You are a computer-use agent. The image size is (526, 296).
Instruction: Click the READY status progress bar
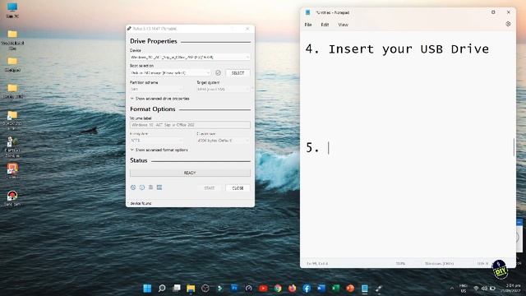pos(190,173)
